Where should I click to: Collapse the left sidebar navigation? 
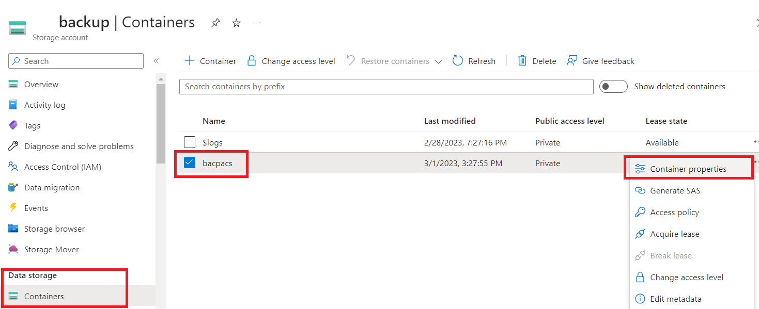[156, 60]
